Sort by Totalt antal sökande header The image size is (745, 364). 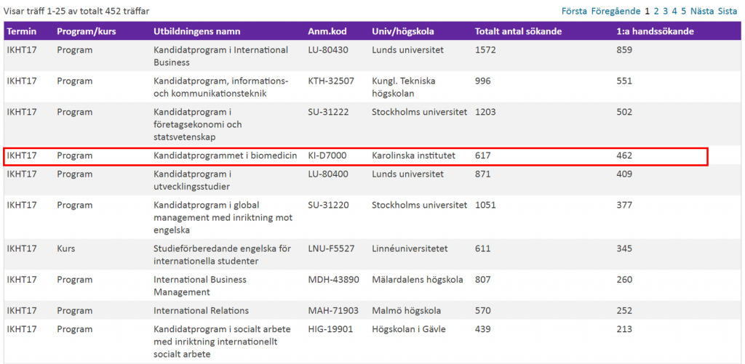(x=518, y=32)
